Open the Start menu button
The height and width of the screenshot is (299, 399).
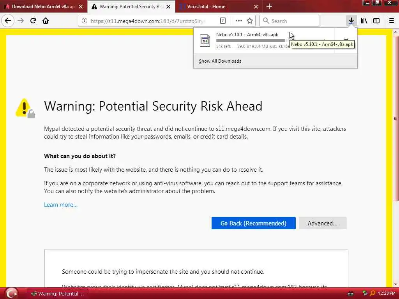point(11,294)
